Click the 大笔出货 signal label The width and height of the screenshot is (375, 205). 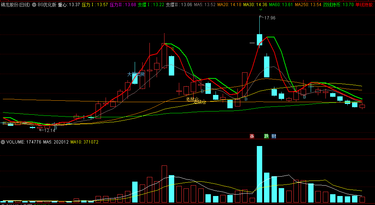pyautogui.click(x=136, y=74)
